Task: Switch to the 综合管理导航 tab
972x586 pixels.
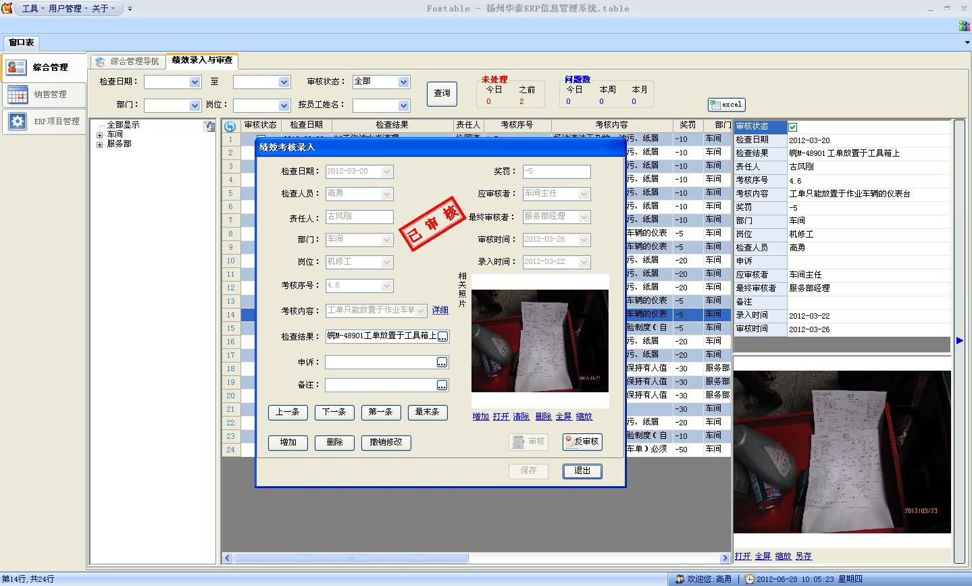Action: pos(128,61)
